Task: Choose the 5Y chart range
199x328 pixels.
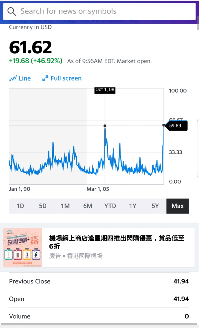Action: [155, 206]
